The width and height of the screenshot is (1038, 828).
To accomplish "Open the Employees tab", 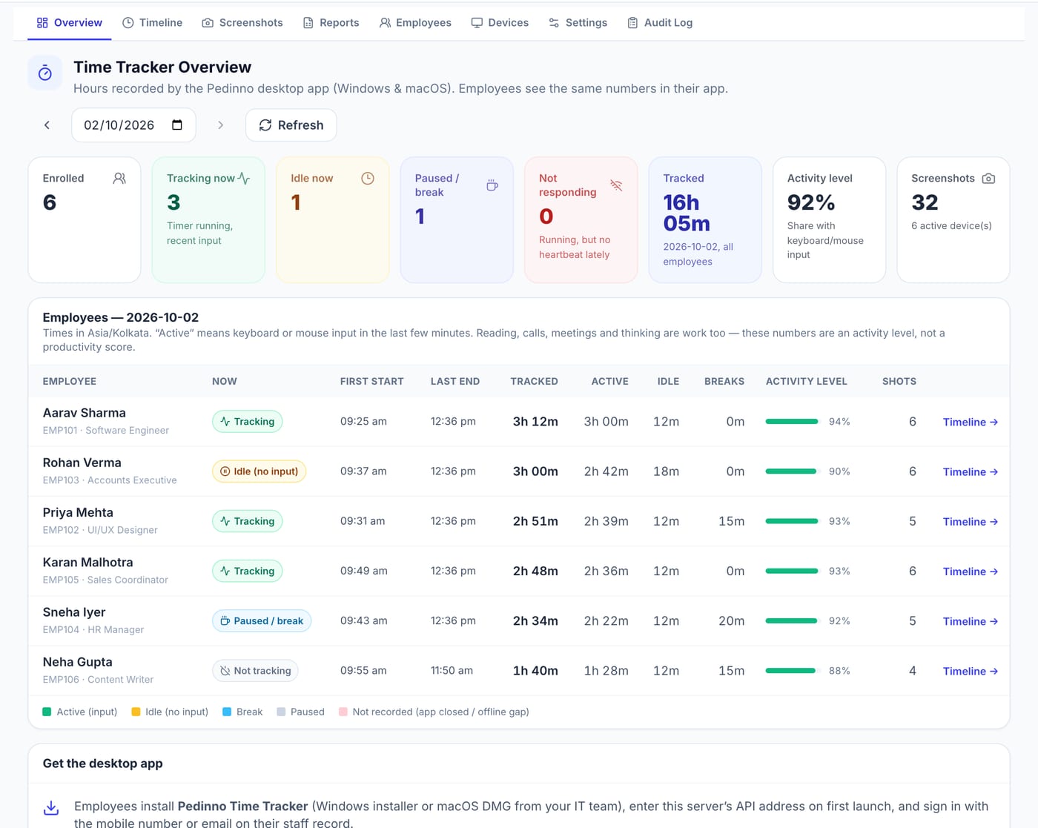I will click(x=415, y=23).
